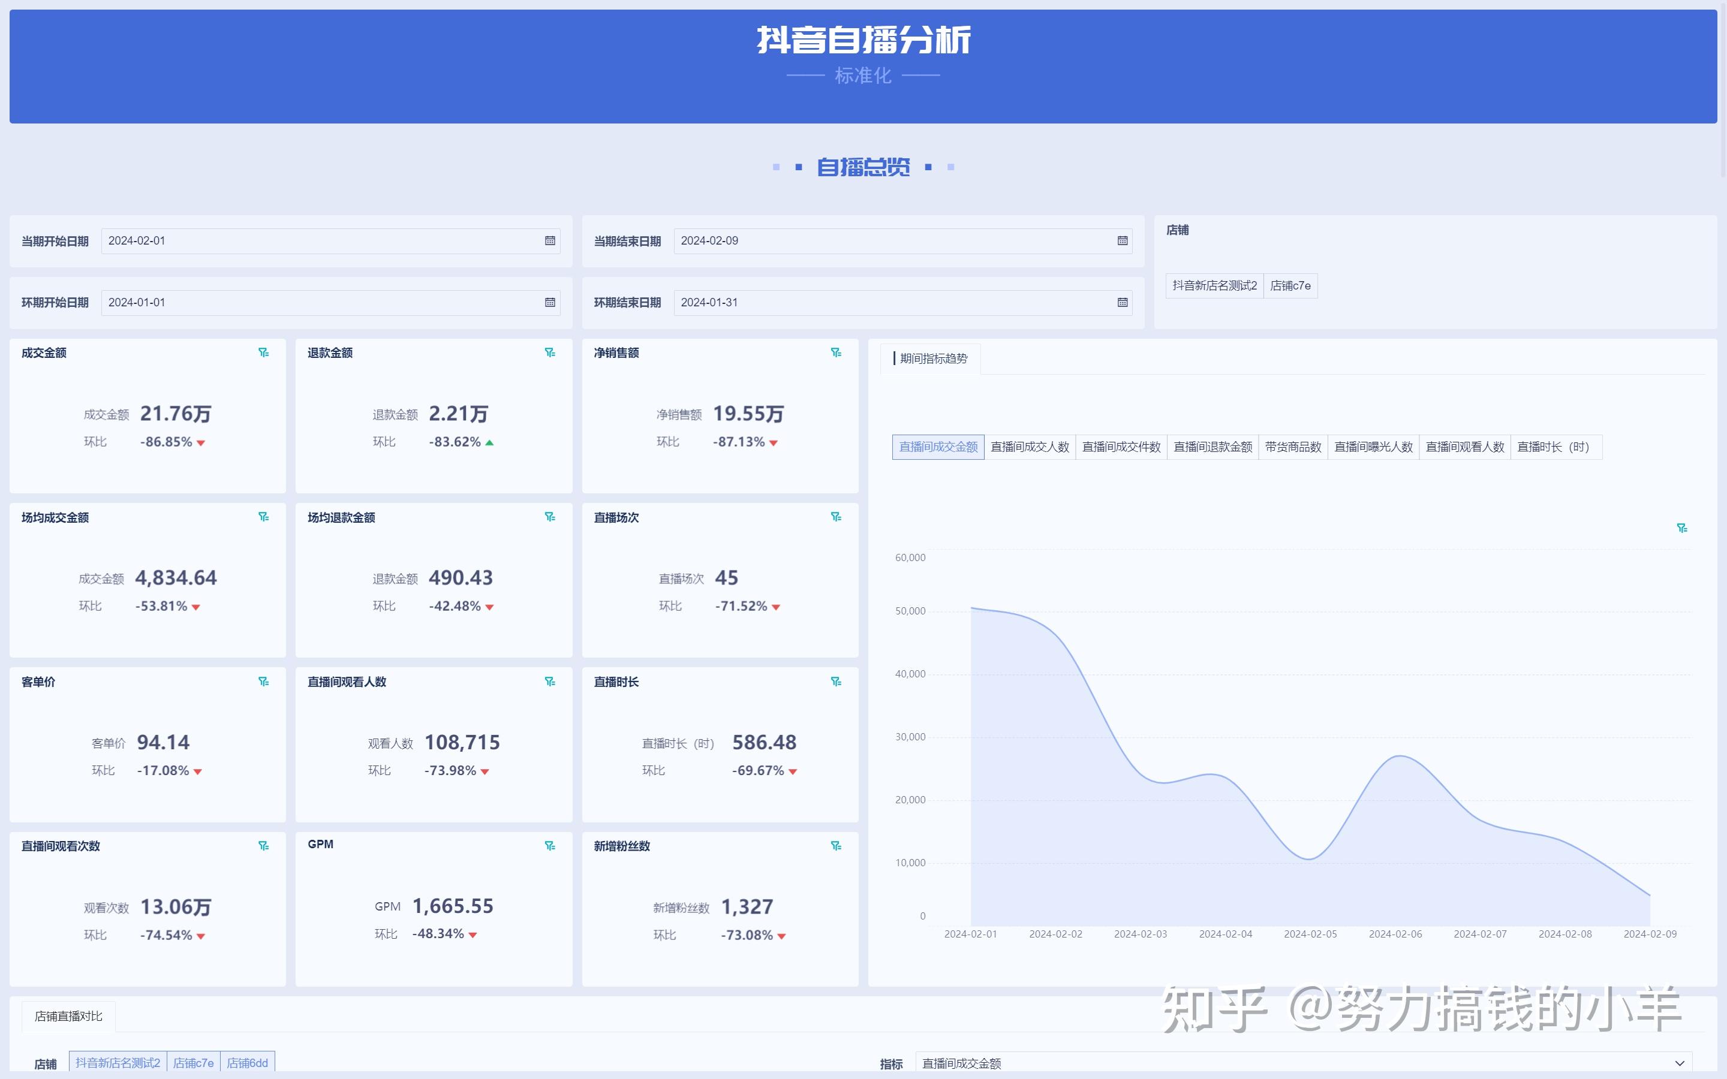Screen dimensions: 1727x1079
Task: Click the page vertical scrollbar
Action: pos(1723,89)
